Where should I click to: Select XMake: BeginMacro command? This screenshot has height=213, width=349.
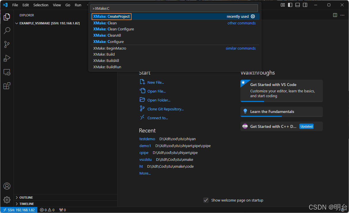175,48
